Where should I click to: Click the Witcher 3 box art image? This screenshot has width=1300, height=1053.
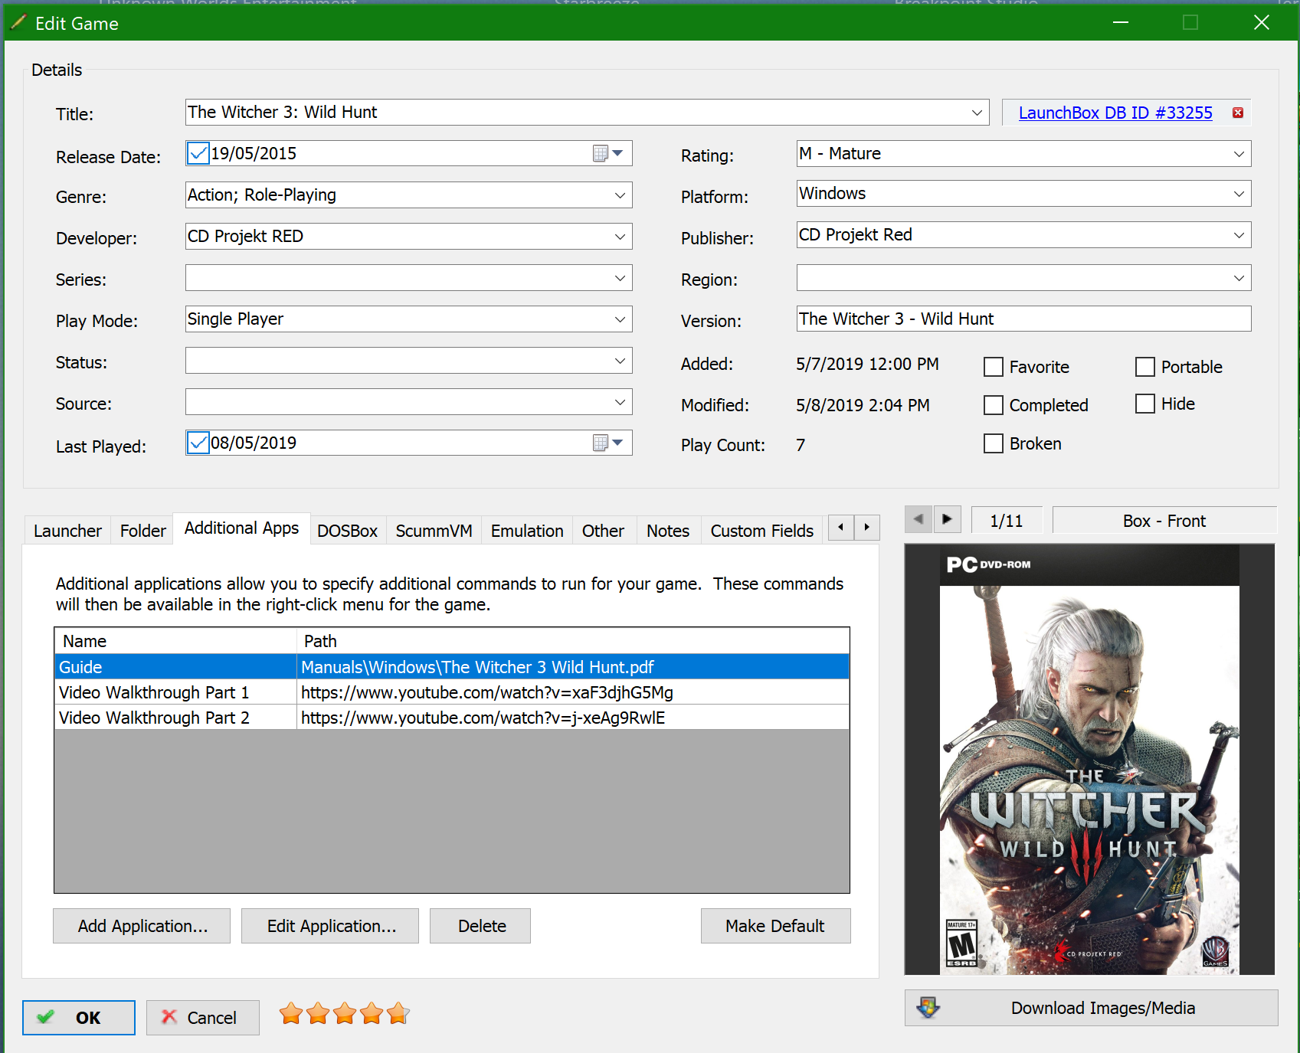coord(1089,760)
